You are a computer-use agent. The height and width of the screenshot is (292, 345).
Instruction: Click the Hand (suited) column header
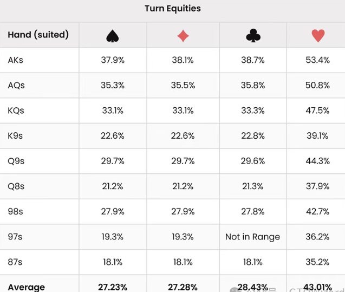click(x=38, y=35)
